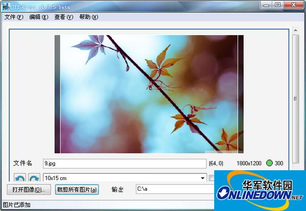Expand the 10x15 cm crop size dropdown
The image size is (306, 211).
point(203,178)
